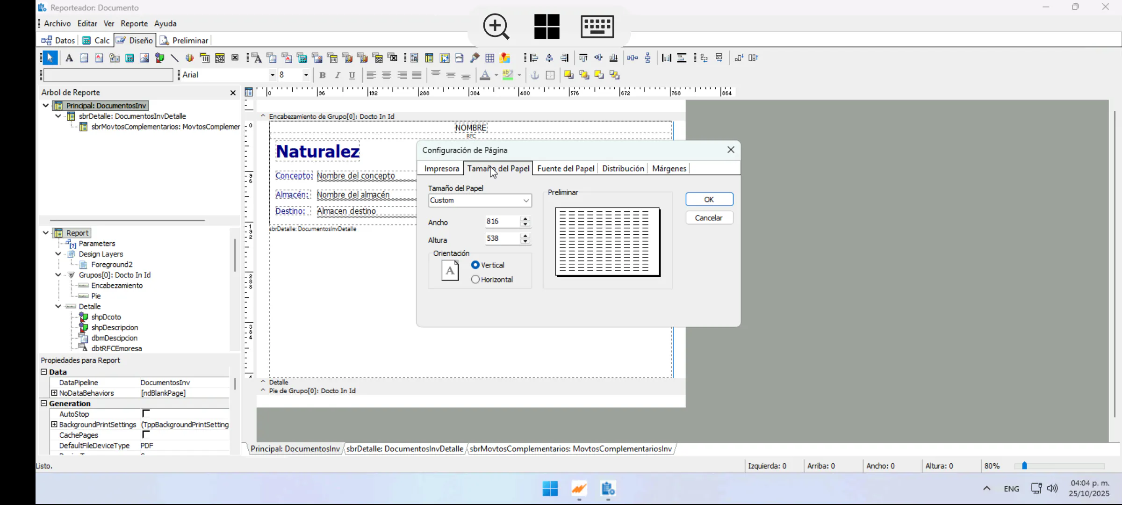The width and height of the screenshot is (1122, 505).
Task: Select the Shape component tool
Action: point(159,58)
